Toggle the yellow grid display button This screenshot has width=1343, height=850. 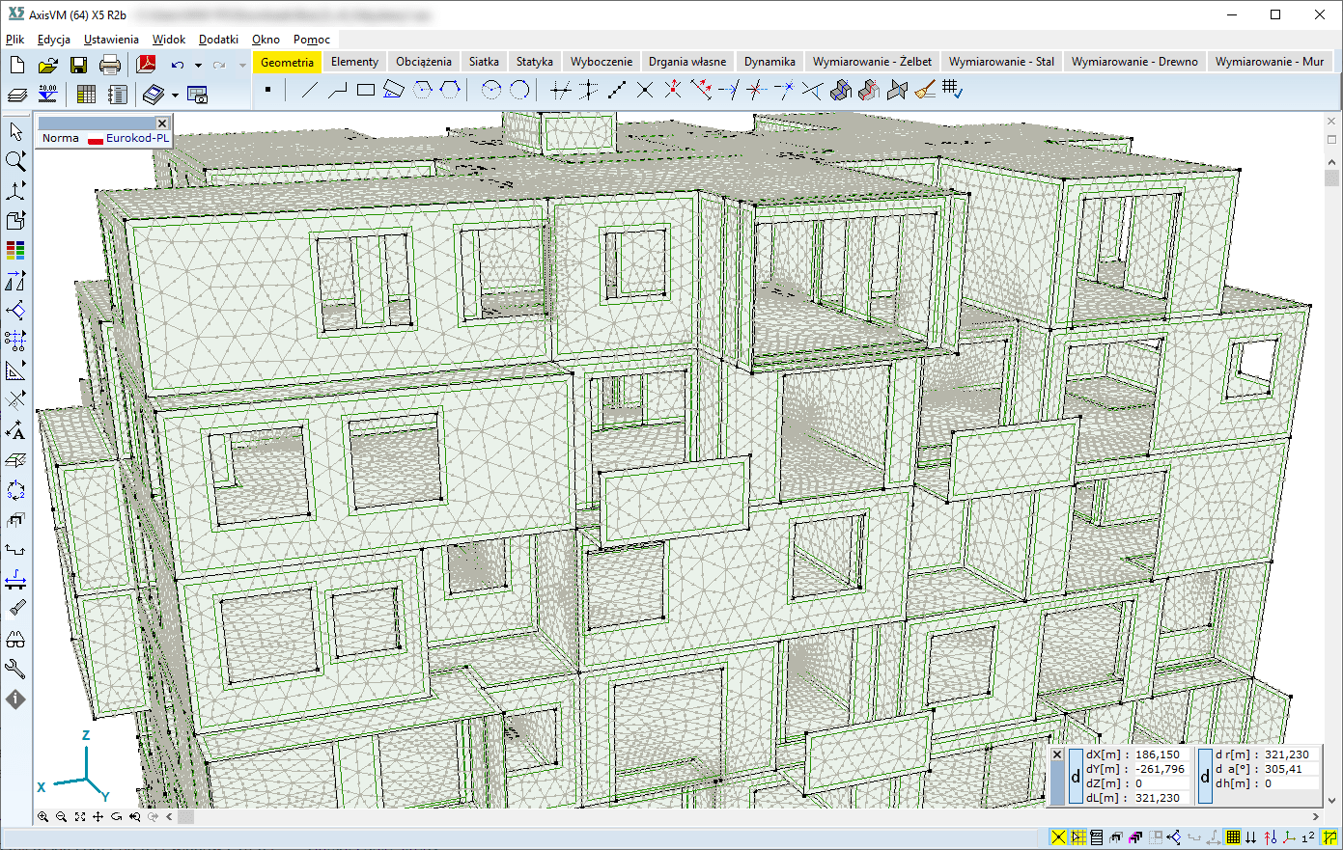1233,837
